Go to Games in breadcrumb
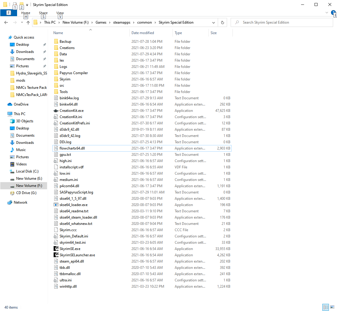Viewport: 337px width, 311px height. 101,22
